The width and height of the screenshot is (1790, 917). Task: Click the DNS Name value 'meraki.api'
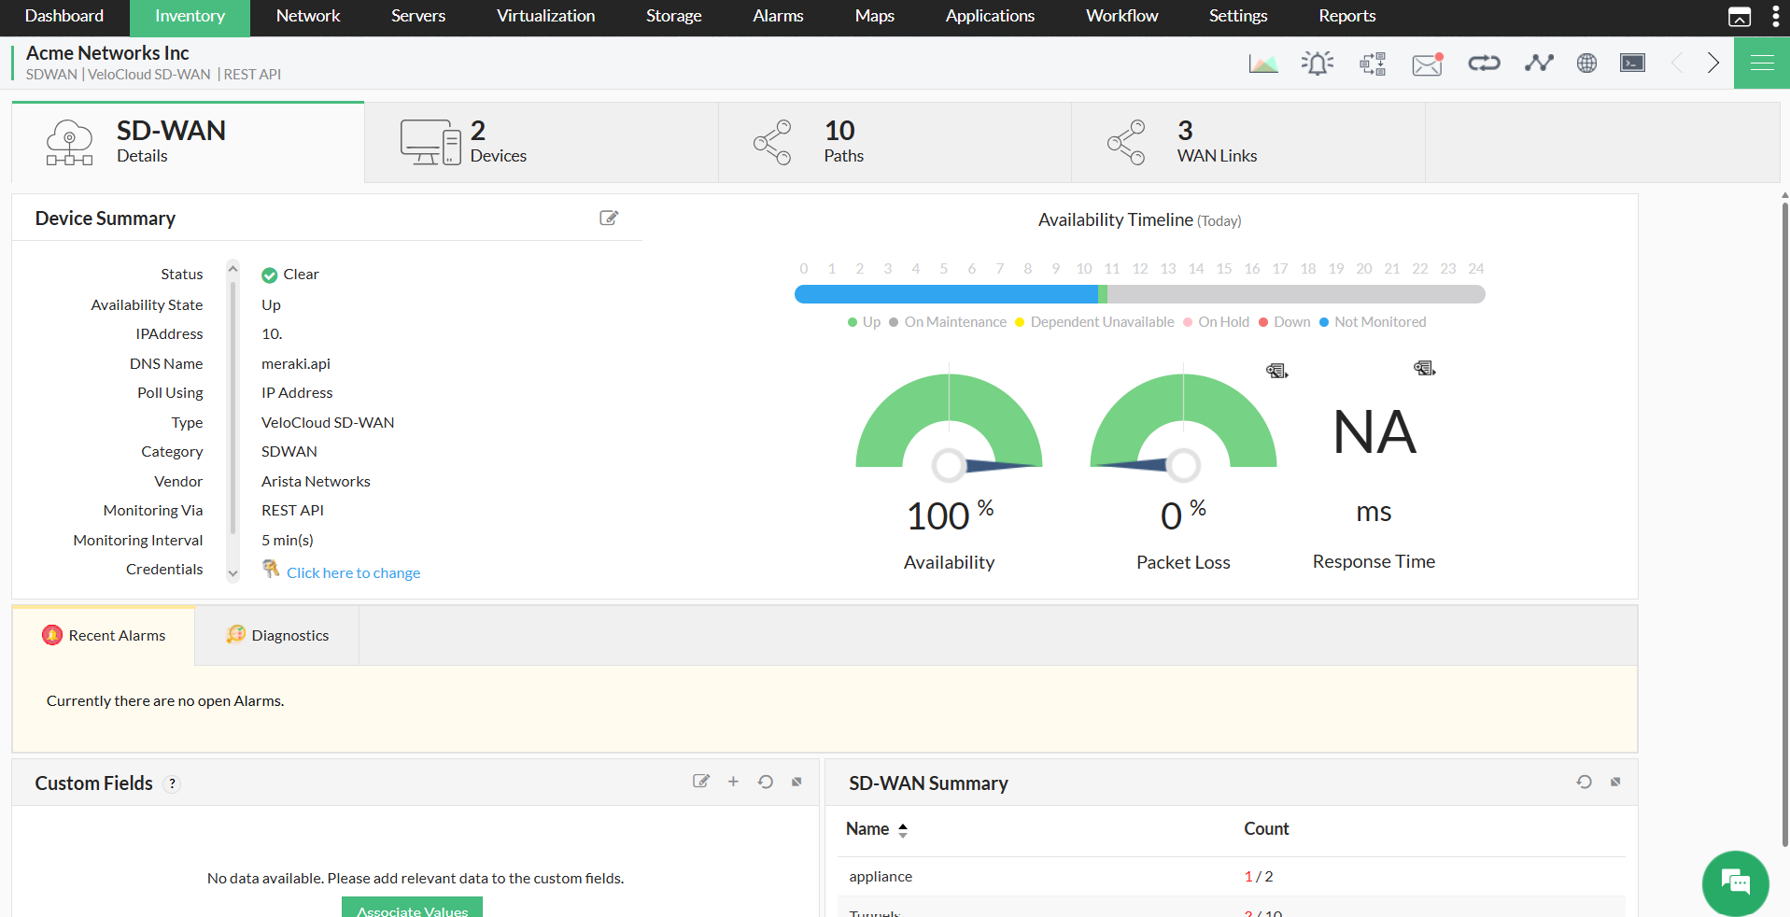pyautogui.click(x=296, y=363)
